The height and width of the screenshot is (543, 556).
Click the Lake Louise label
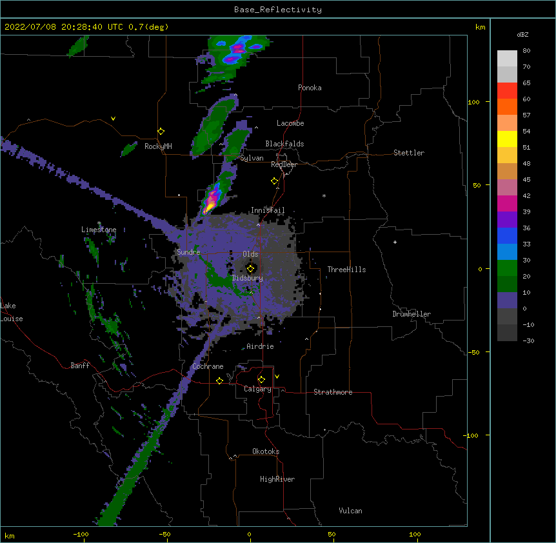point(12,312)
